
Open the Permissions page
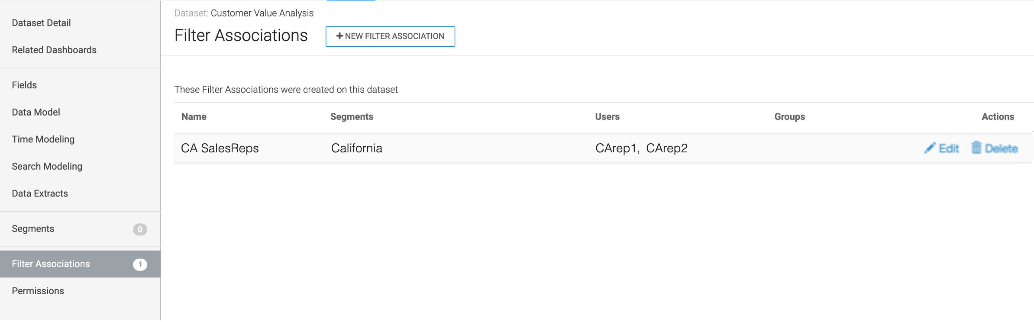coord(38,291)
